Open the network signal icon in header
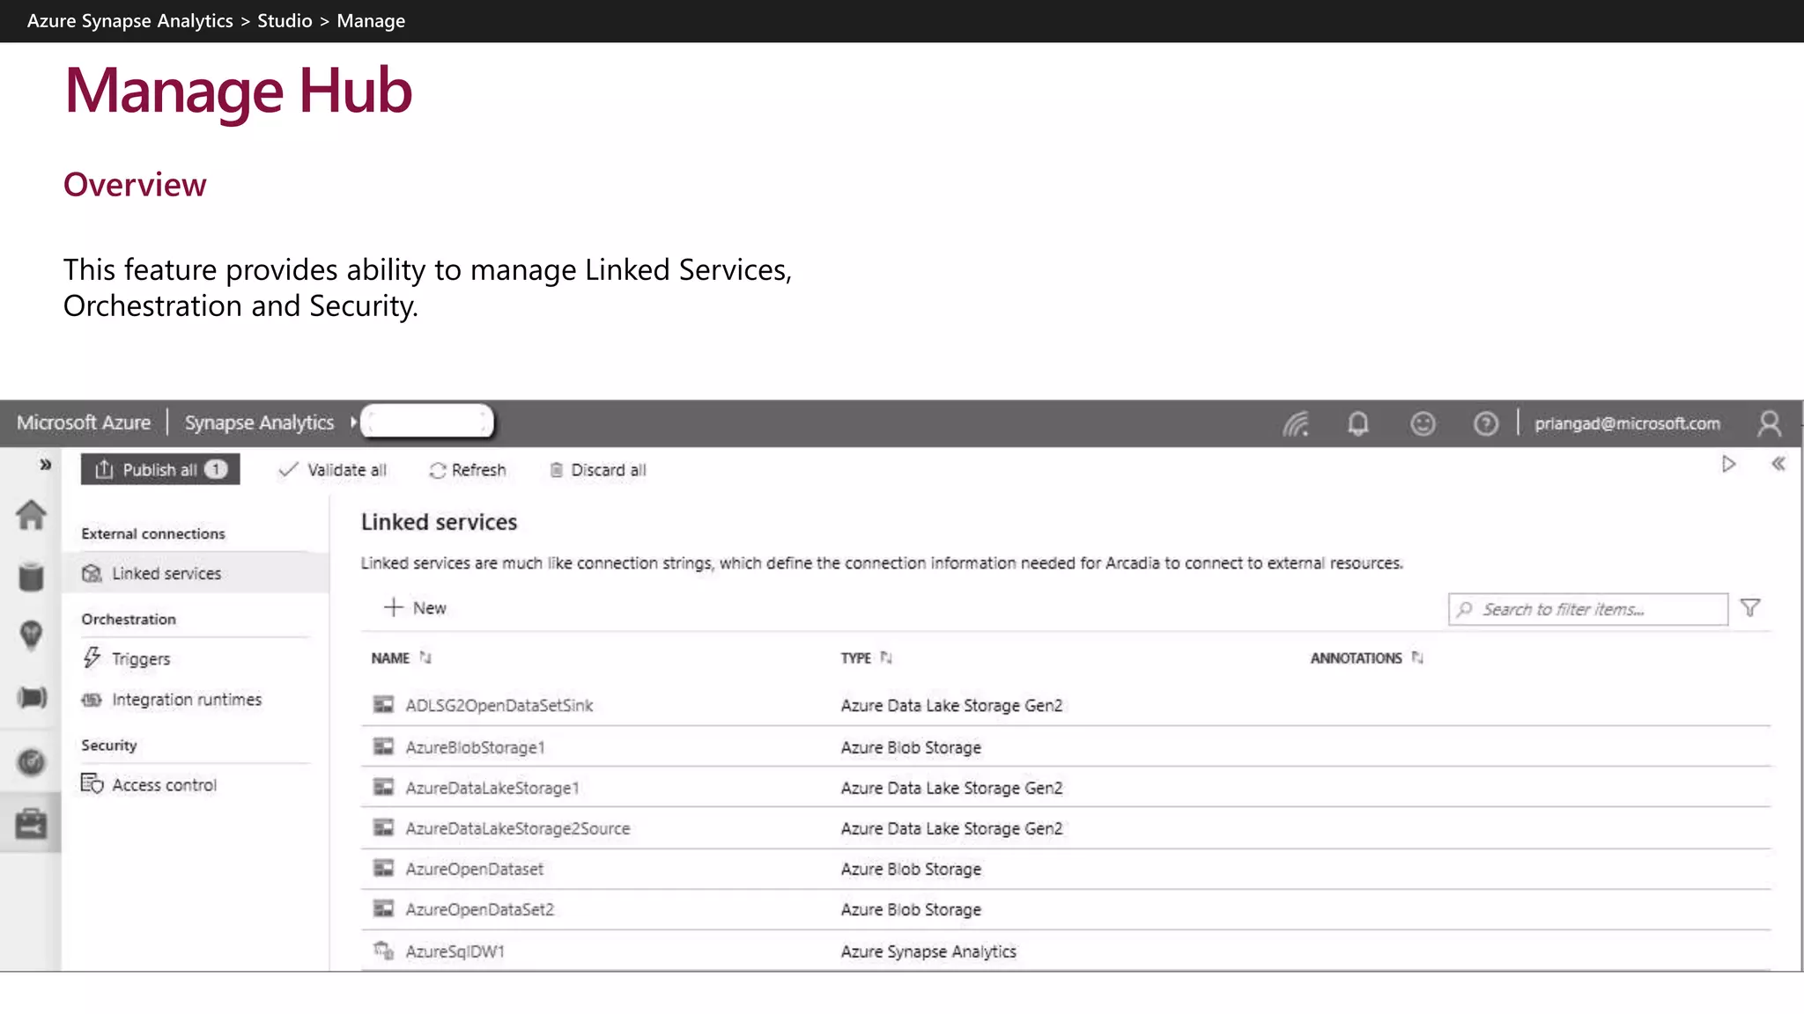1804x1014 pixels. pos(1296,424)
